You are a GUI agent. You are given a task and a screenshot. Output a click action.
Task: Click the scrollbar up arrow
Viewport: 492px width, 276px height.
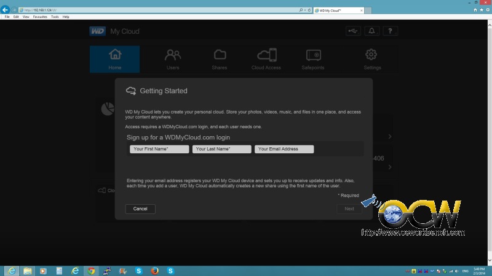[x=490, y=24]
